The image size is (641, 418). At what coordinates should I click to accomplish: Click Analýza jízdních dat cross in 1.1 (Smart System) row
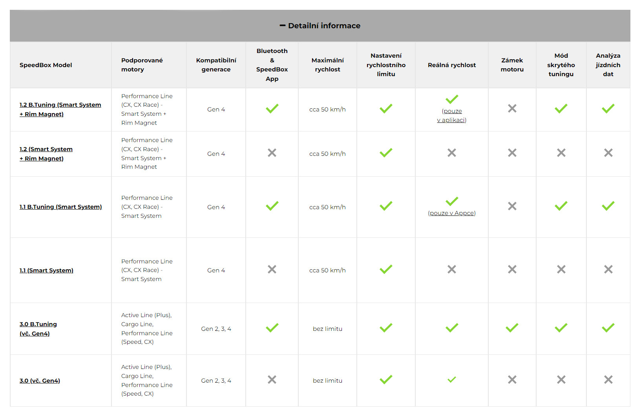pos(608,269)
